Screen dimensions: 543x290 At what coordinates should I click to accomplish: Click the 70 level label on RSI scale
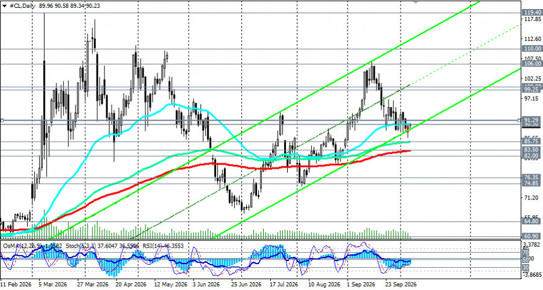(x=525, y=253)
